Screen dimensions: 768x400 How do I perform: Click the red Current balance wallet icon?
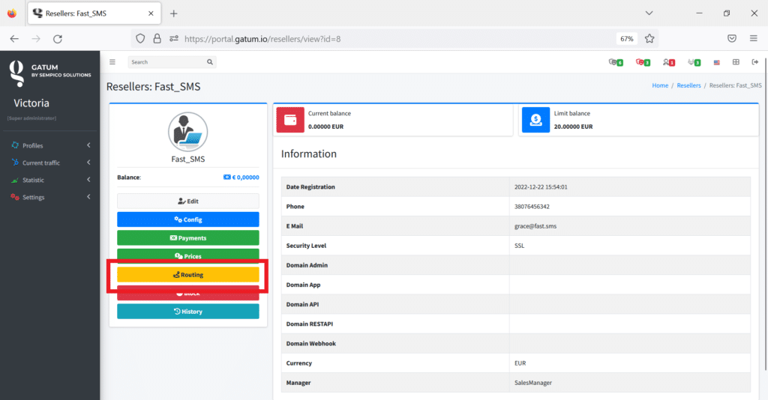tap(290, 120)
